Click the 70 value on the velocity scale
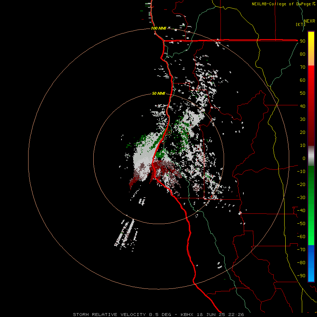317x317 pixels. [303, 67]
